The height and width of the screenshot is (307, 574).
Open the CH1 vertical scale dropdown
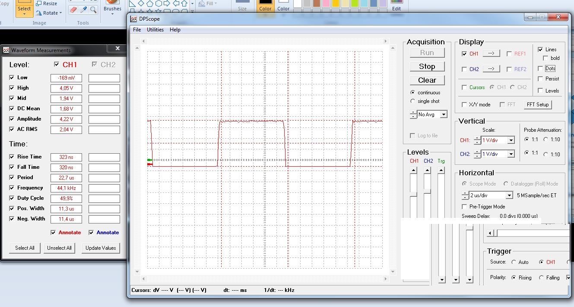click(511, 140)
